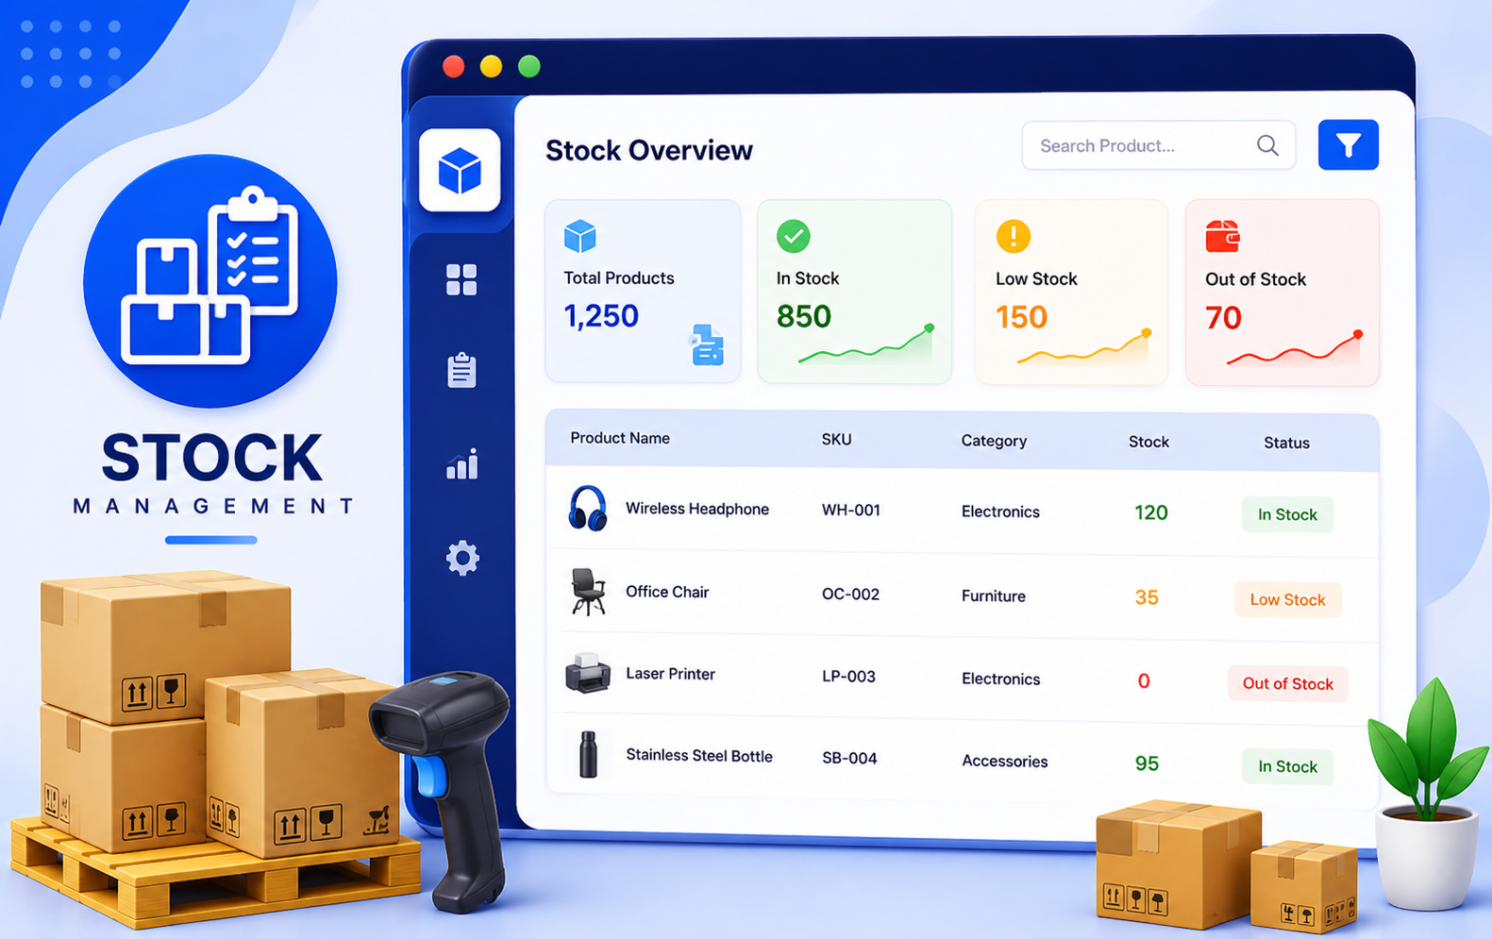Click the yellow minimize window dot
Image resolution: width=1492 pixels, height=939 pixels.
pyautogui.click(x=491, y=66)
